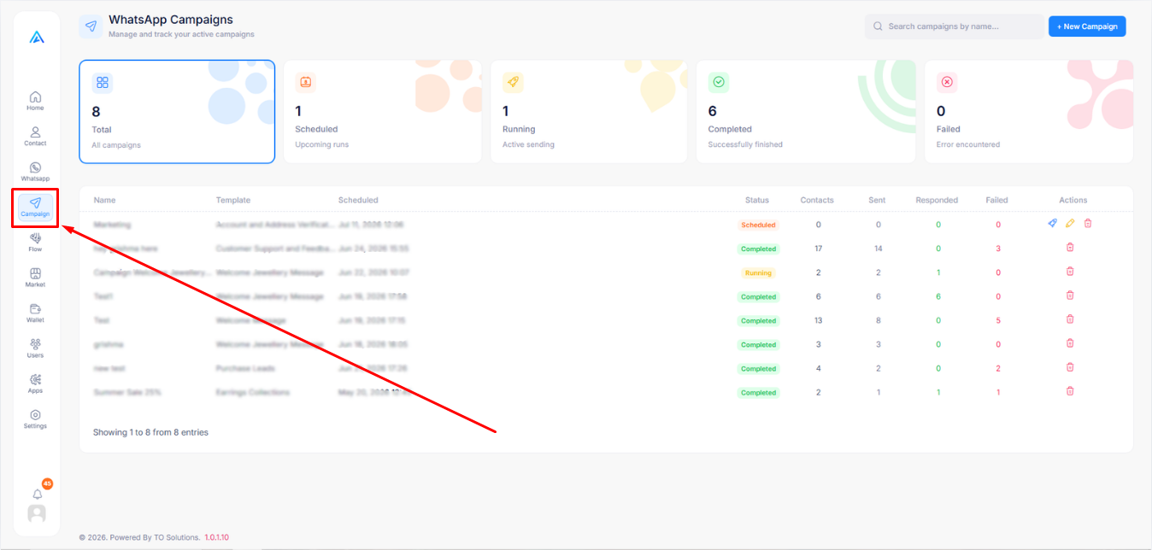Click the New Campaign button
This screenshot has width=1152, height=550.
[x=1087, y=26]
